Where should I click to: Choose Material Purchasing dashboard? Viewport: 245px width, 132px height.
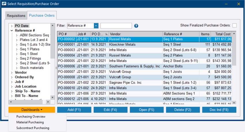click(30, 122)
